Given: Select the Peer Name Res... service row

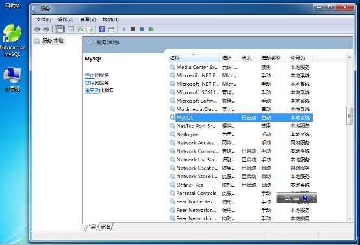Looking at the screenshot, I should 240,201.
